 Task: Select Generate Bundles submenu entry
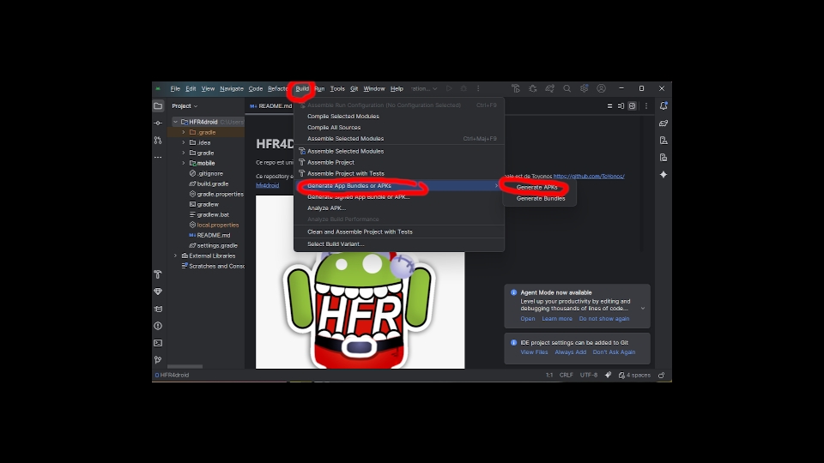(x=541, y=198)
